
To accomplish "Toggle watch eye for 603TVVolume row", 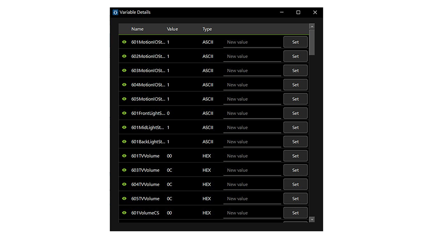I will tap(124, 170).
